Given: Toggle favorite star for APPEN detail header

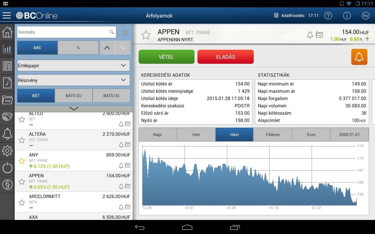Looking at the screenshot, I should 146,35.
